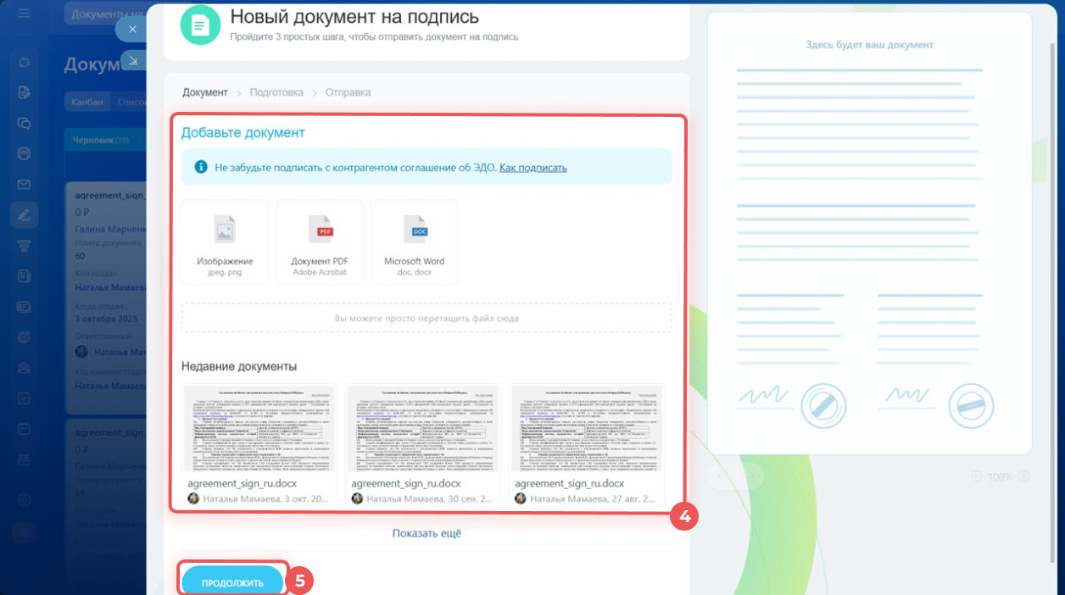Open the calendar icon in sidebar
Screen dimensions: 1065x595
24,428
